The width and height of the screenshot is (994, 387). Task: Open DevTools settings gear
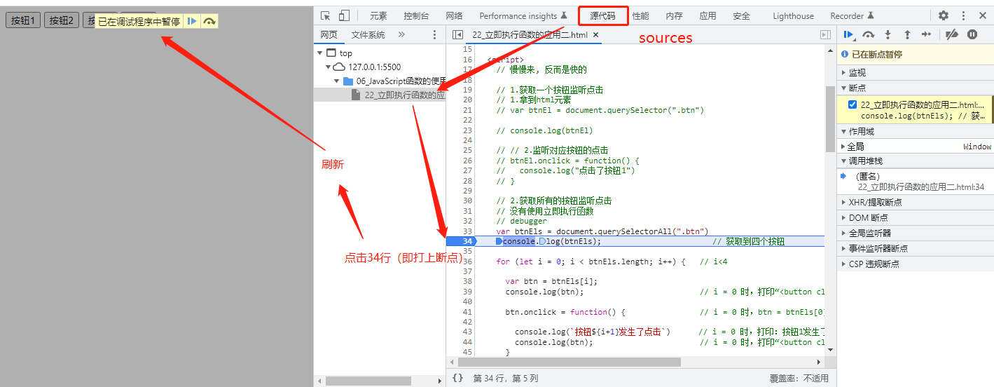(x=944, y=15)
